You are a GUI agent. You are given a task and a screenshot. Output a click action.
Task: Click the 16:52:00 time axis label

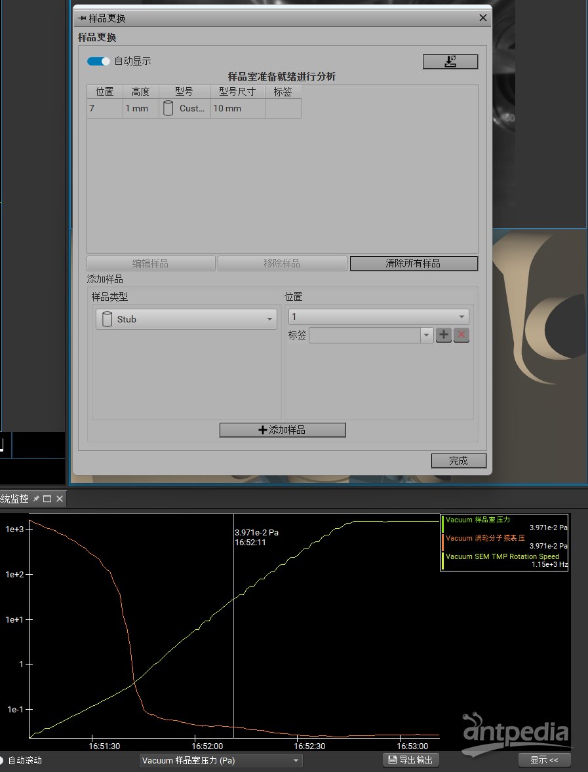tap(207, 746)
